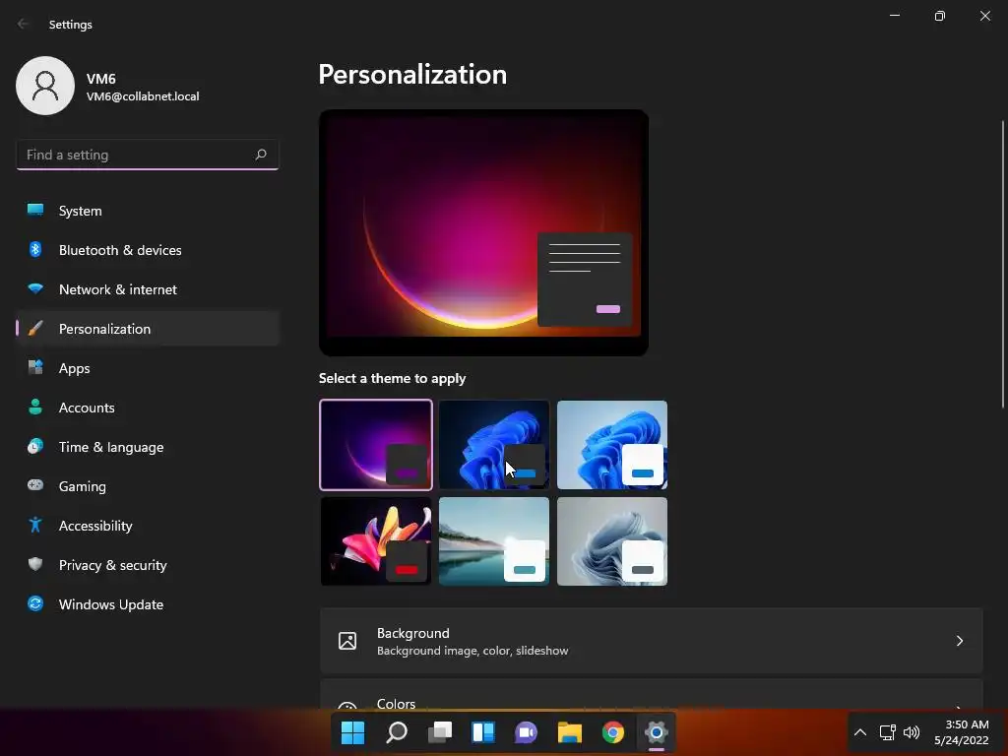Open Widgets from taskbar
The image size is (1008, 756).
click(483, 732)
